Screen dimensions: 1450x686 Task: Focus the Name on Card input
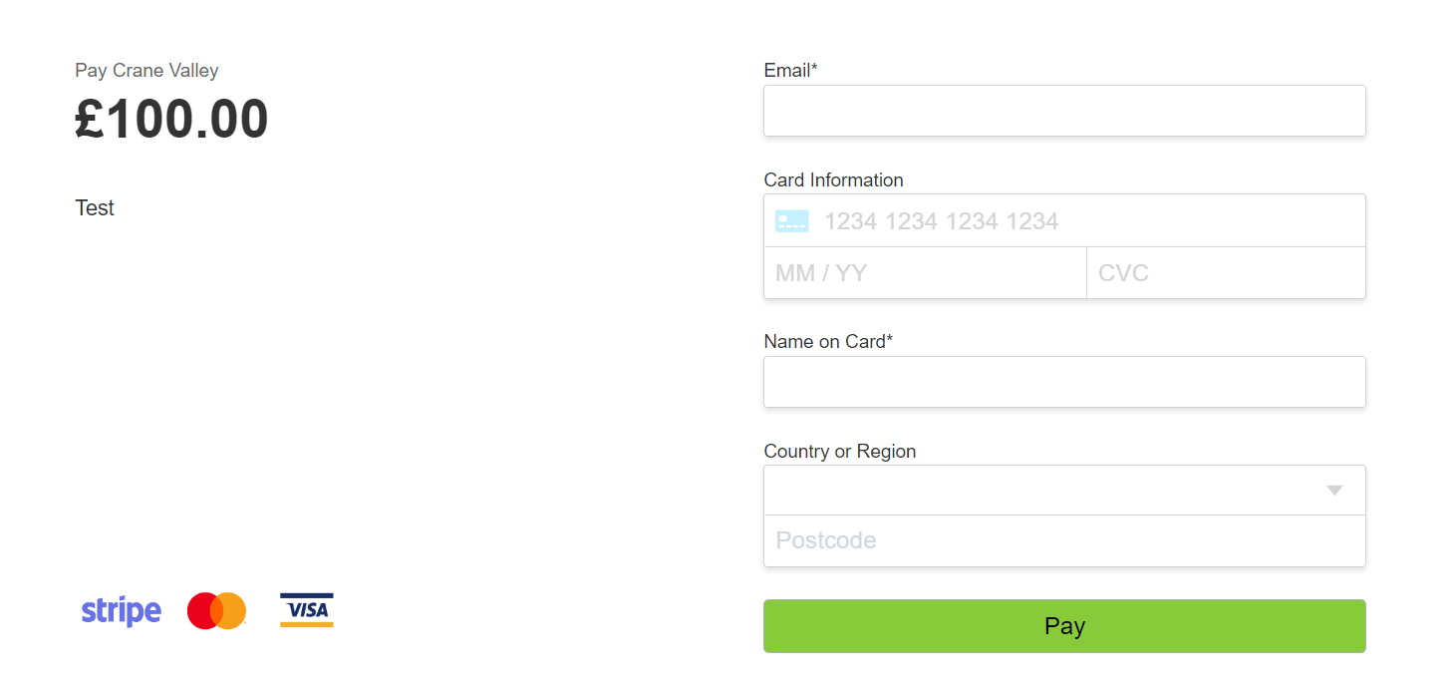point(1064,382)
